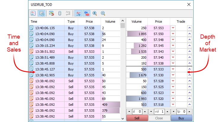Click the advanced mode list icon
Viewport: 222px width, 122px height.
68,13
